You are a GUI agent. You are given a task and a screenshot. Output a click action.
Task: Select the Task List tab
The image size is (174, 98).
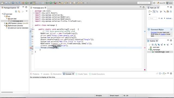pos(153,8)
